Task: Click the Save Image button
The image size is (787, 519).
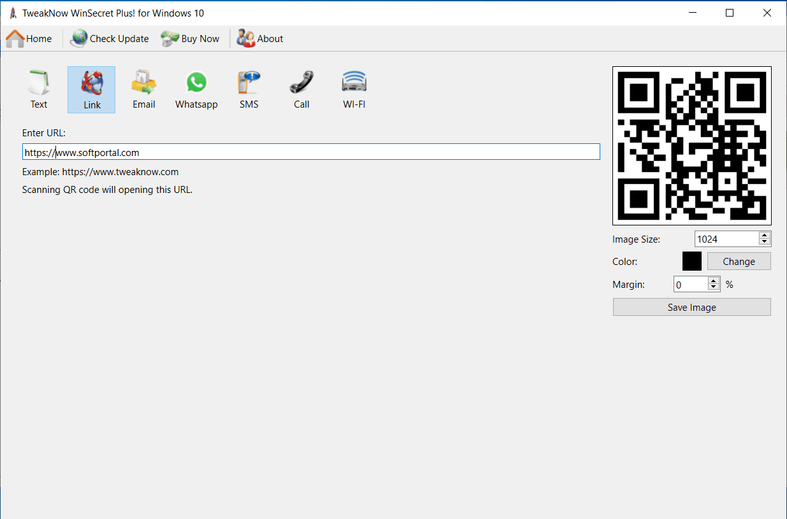Action: tap(692, 307)
